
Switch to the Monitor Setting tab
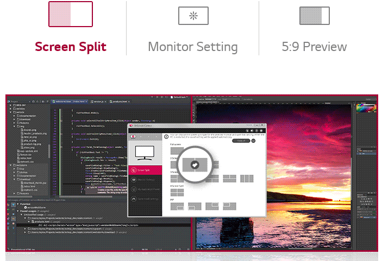click(193, 47)
